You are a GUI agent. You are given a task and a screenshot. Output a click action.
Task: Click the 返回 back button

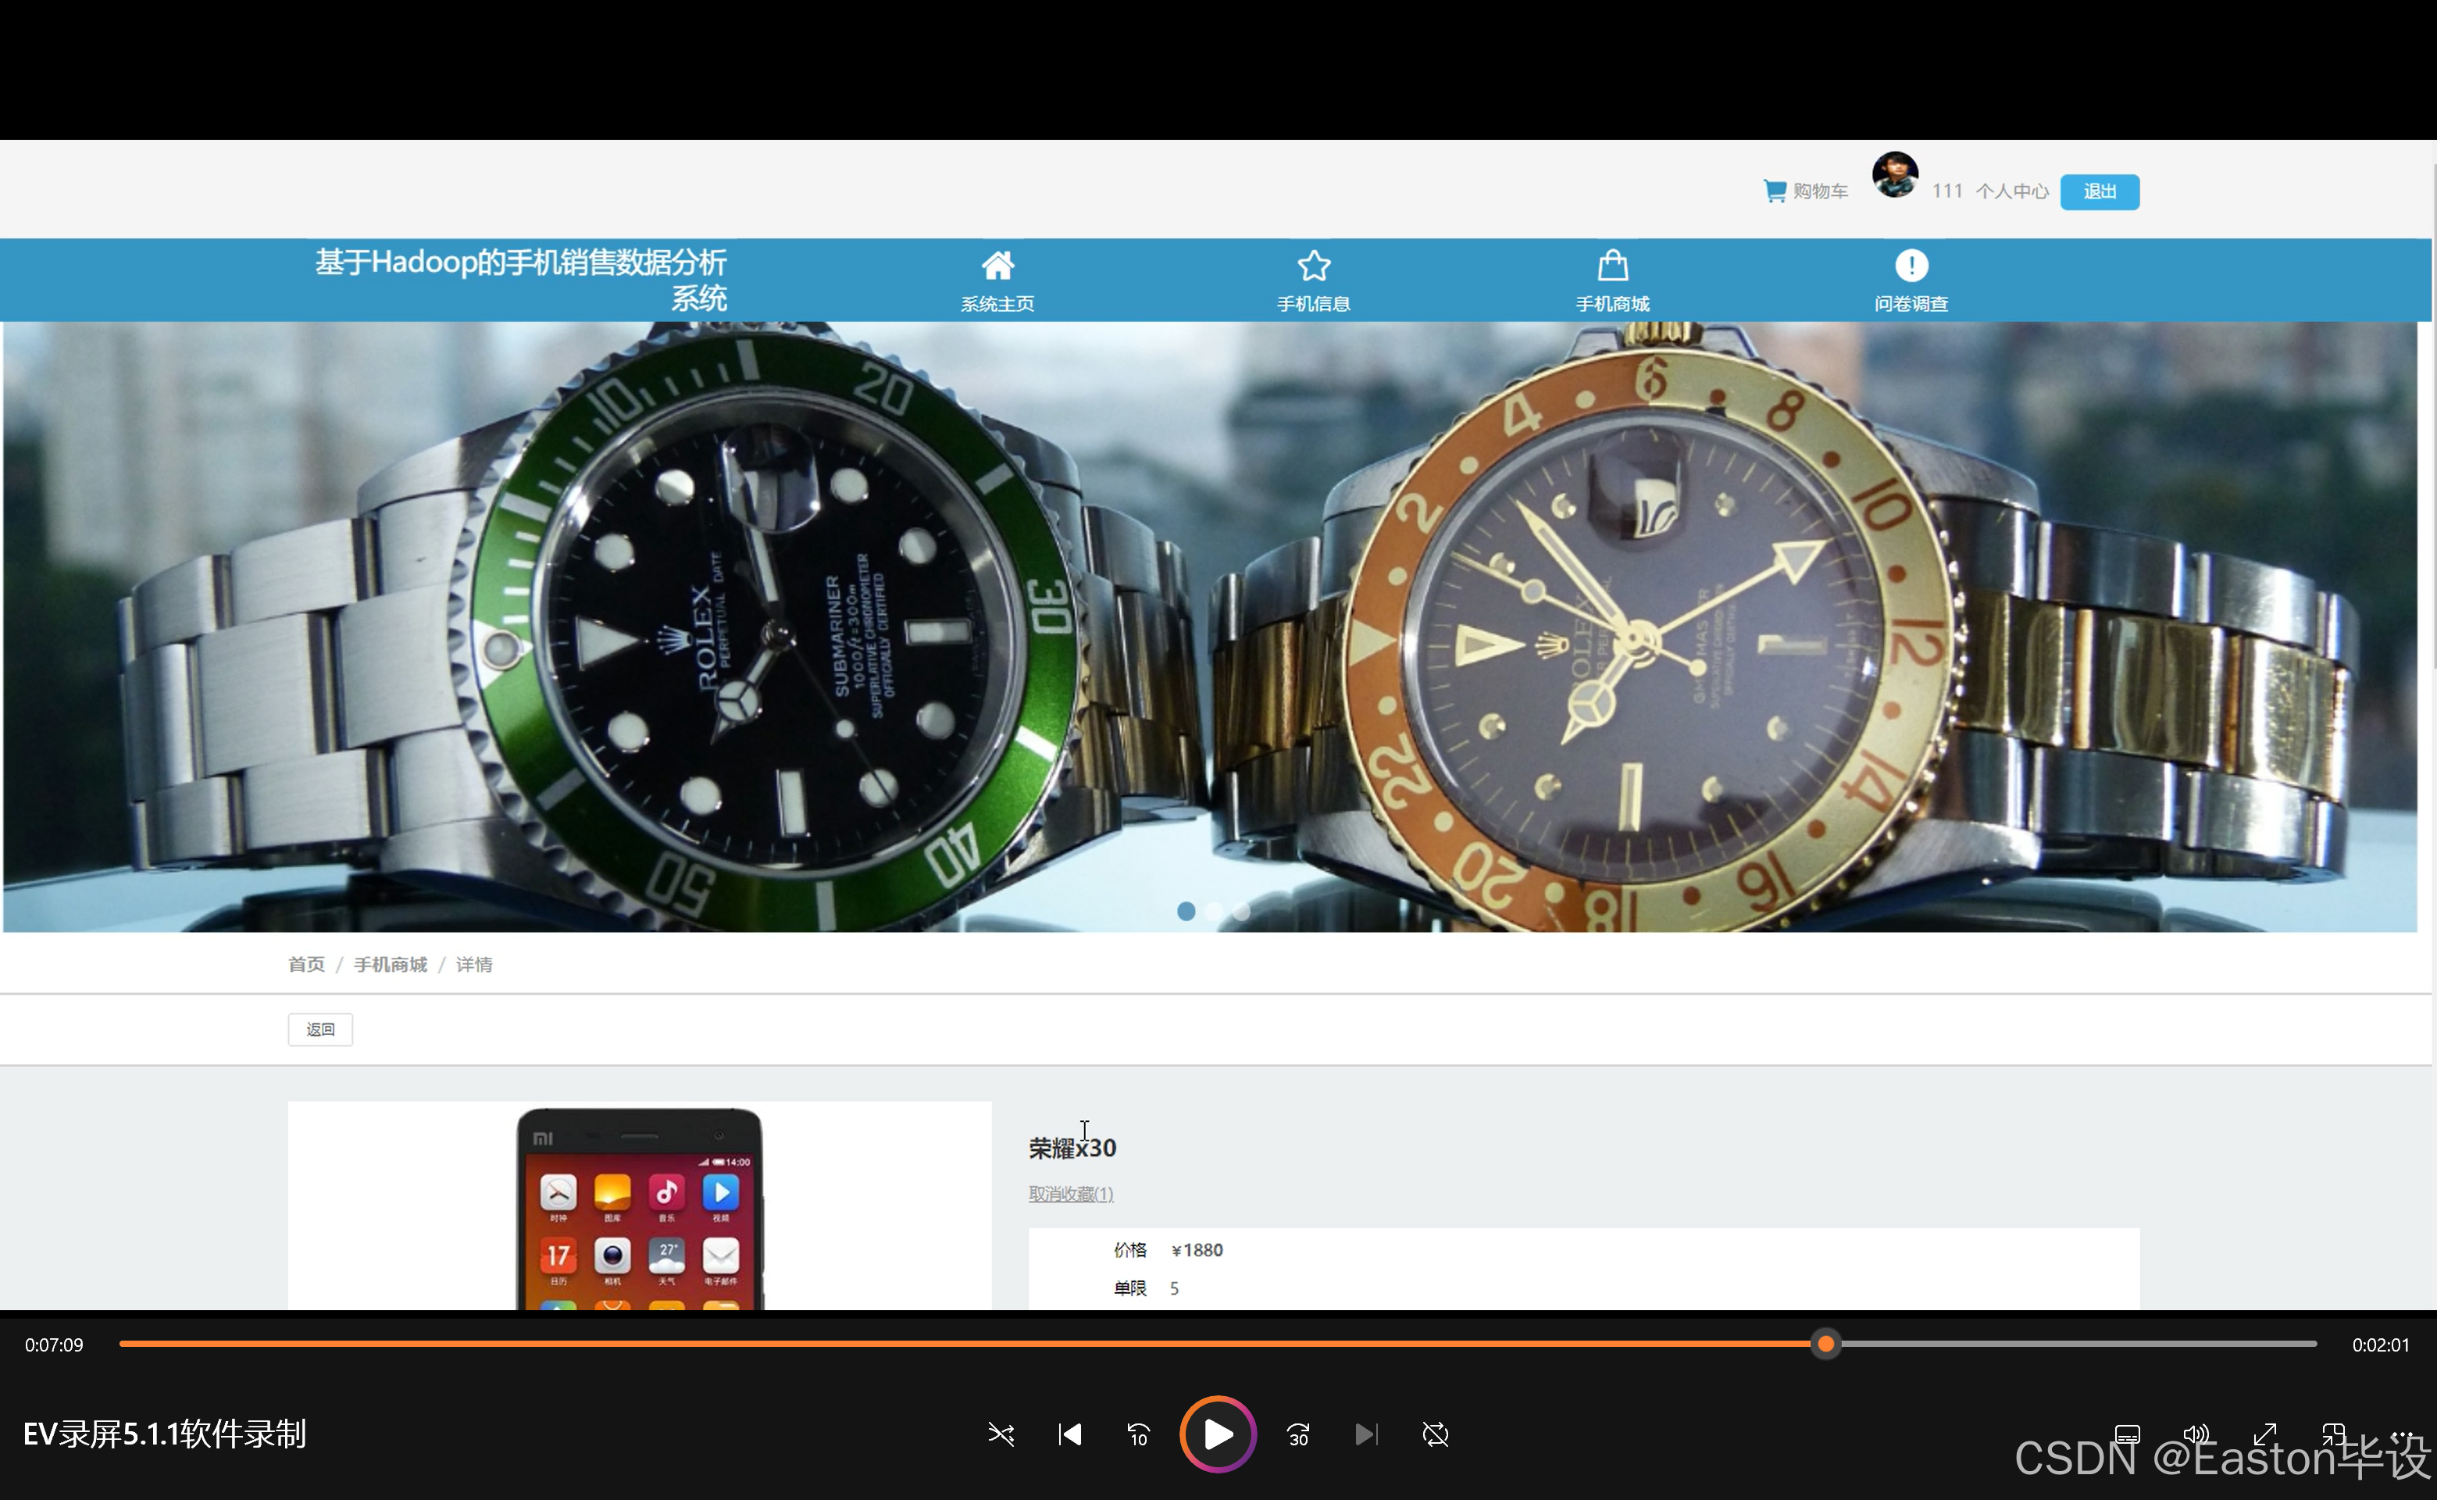(x=320, y=1030)
